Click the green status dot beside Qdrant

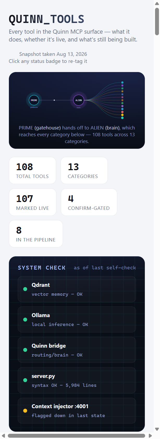pyautogui.click(x=25, y=289)
